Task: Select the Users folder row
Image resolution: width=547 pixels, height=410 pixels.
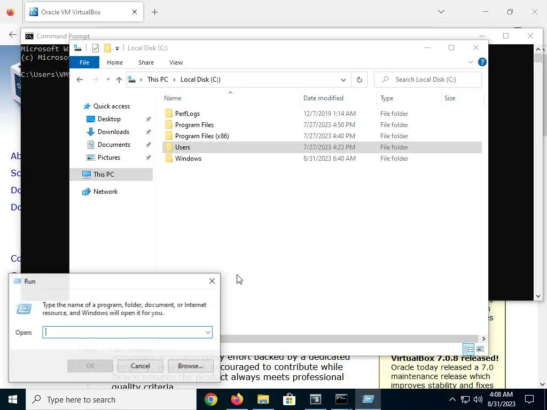Action: pyautogui.click(x=322, y=147)
